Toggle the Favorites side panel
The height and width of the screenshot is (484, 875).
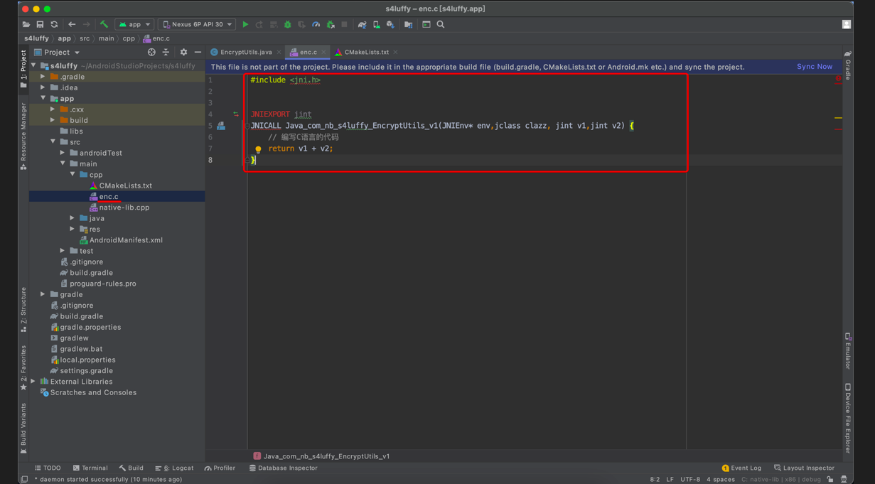pos(23,367)
